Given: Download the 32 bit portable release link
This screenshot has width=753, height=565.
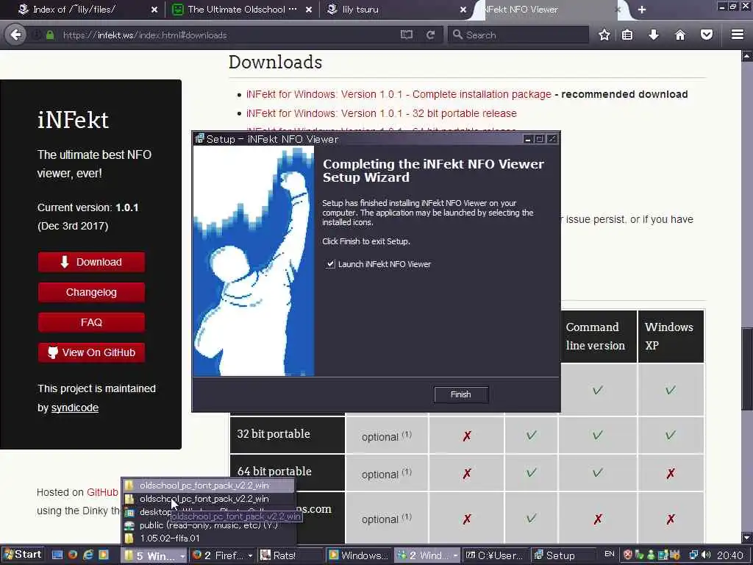Looking at the screenshot, I should click(382, 113).
